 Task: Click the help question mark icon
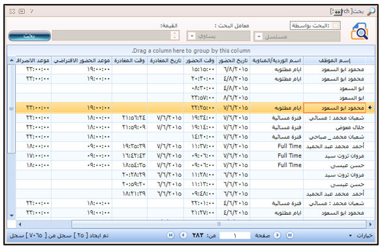pos(31,11)
